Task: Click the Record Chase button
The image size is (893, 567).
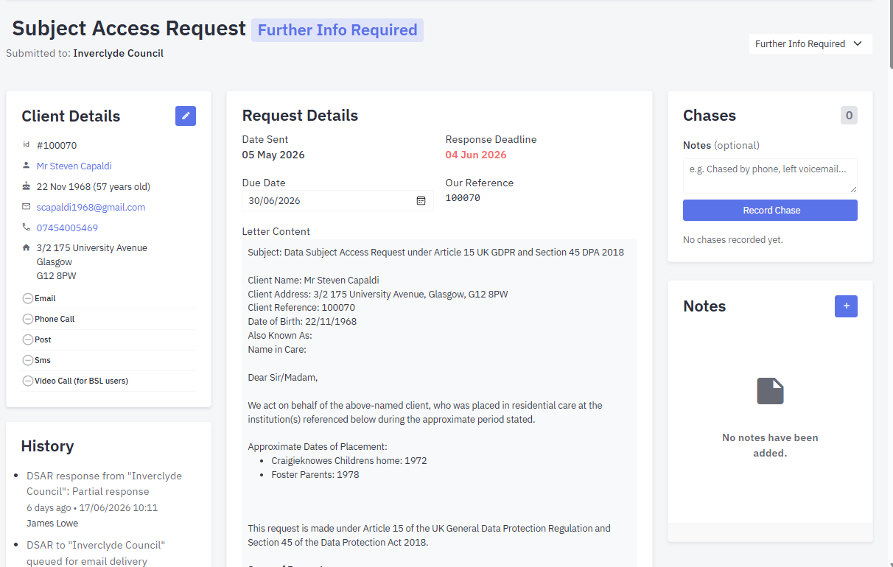Action: [770, 211]
